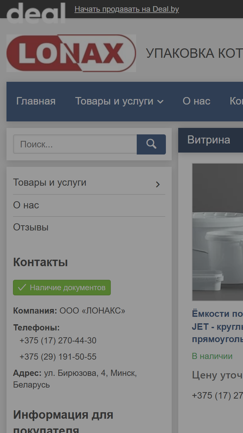Click the 'В наличии' availability label
243x433 pixels.
tap(212, 356)
